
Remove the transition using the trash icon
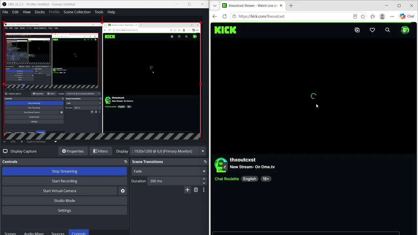pos(196,190)
